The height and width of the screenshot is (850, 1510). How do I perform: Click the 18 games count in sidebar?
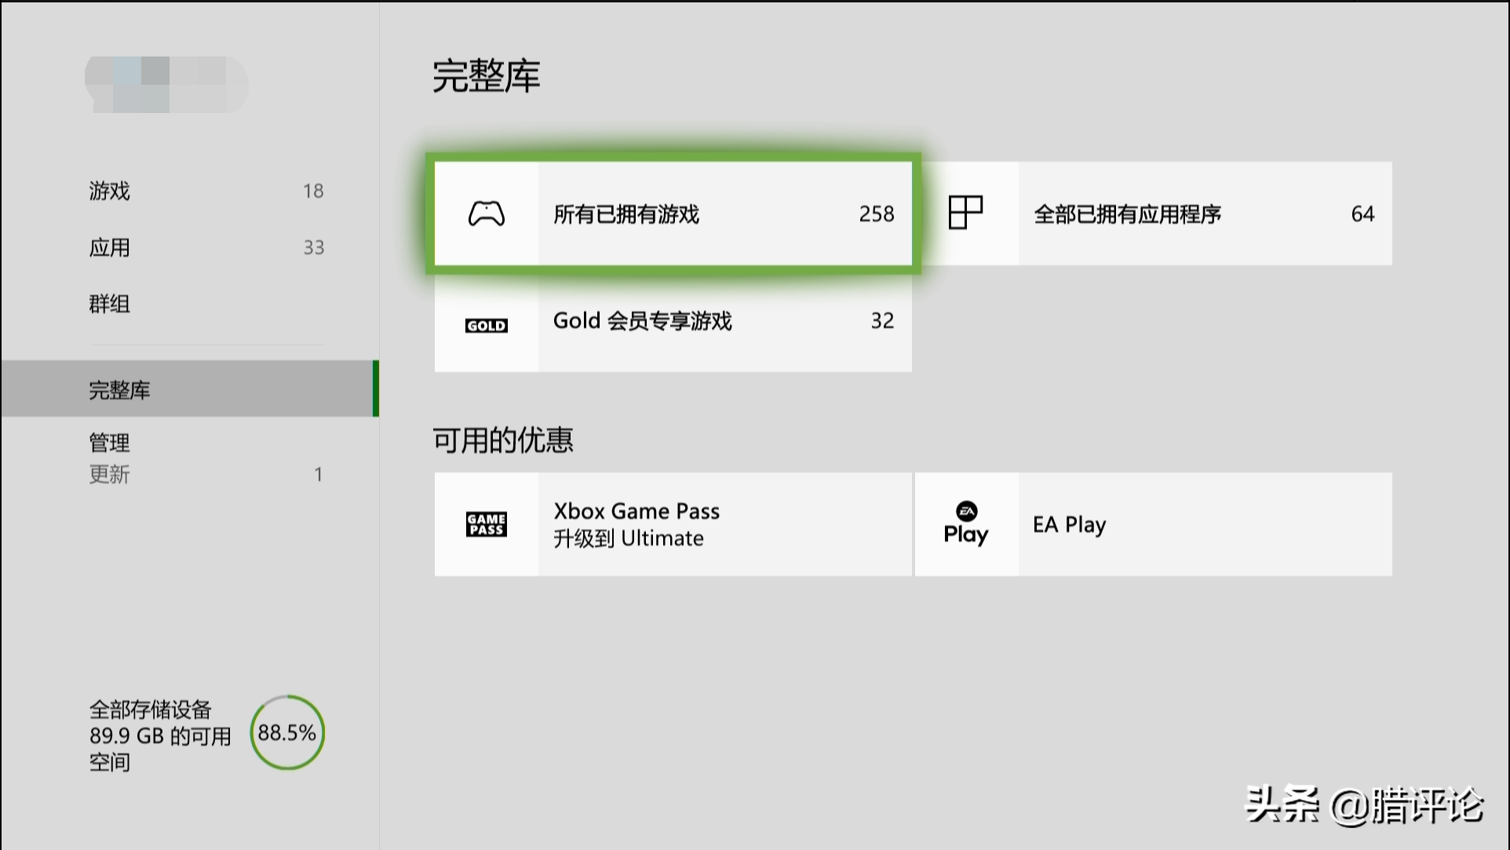click(x=313, y=191)
